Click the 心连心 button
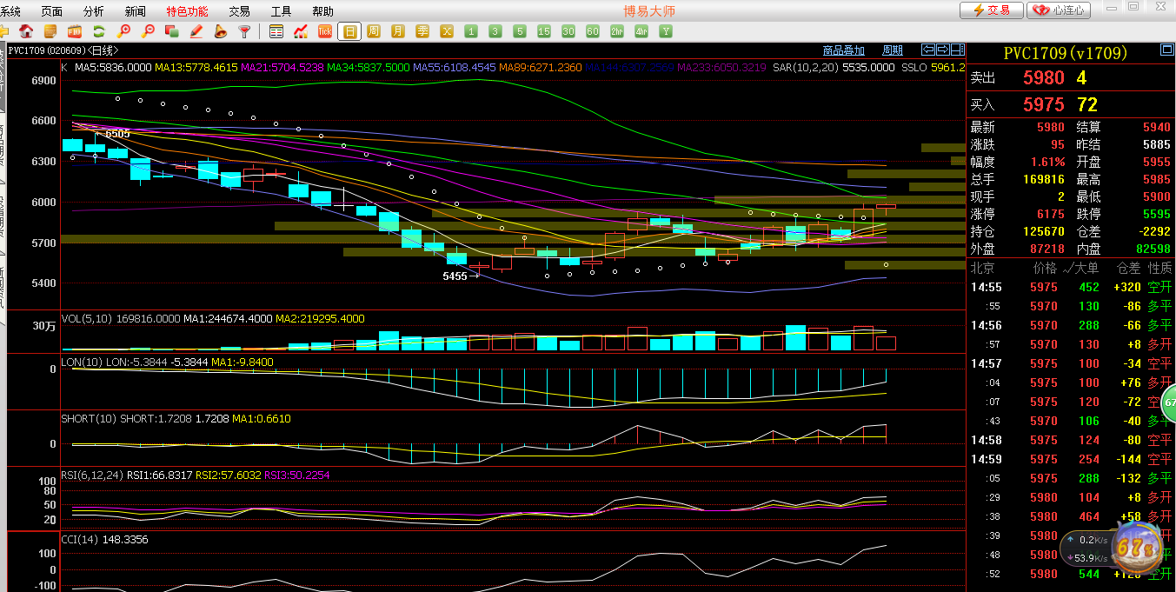 click(x=1059, y=10)
